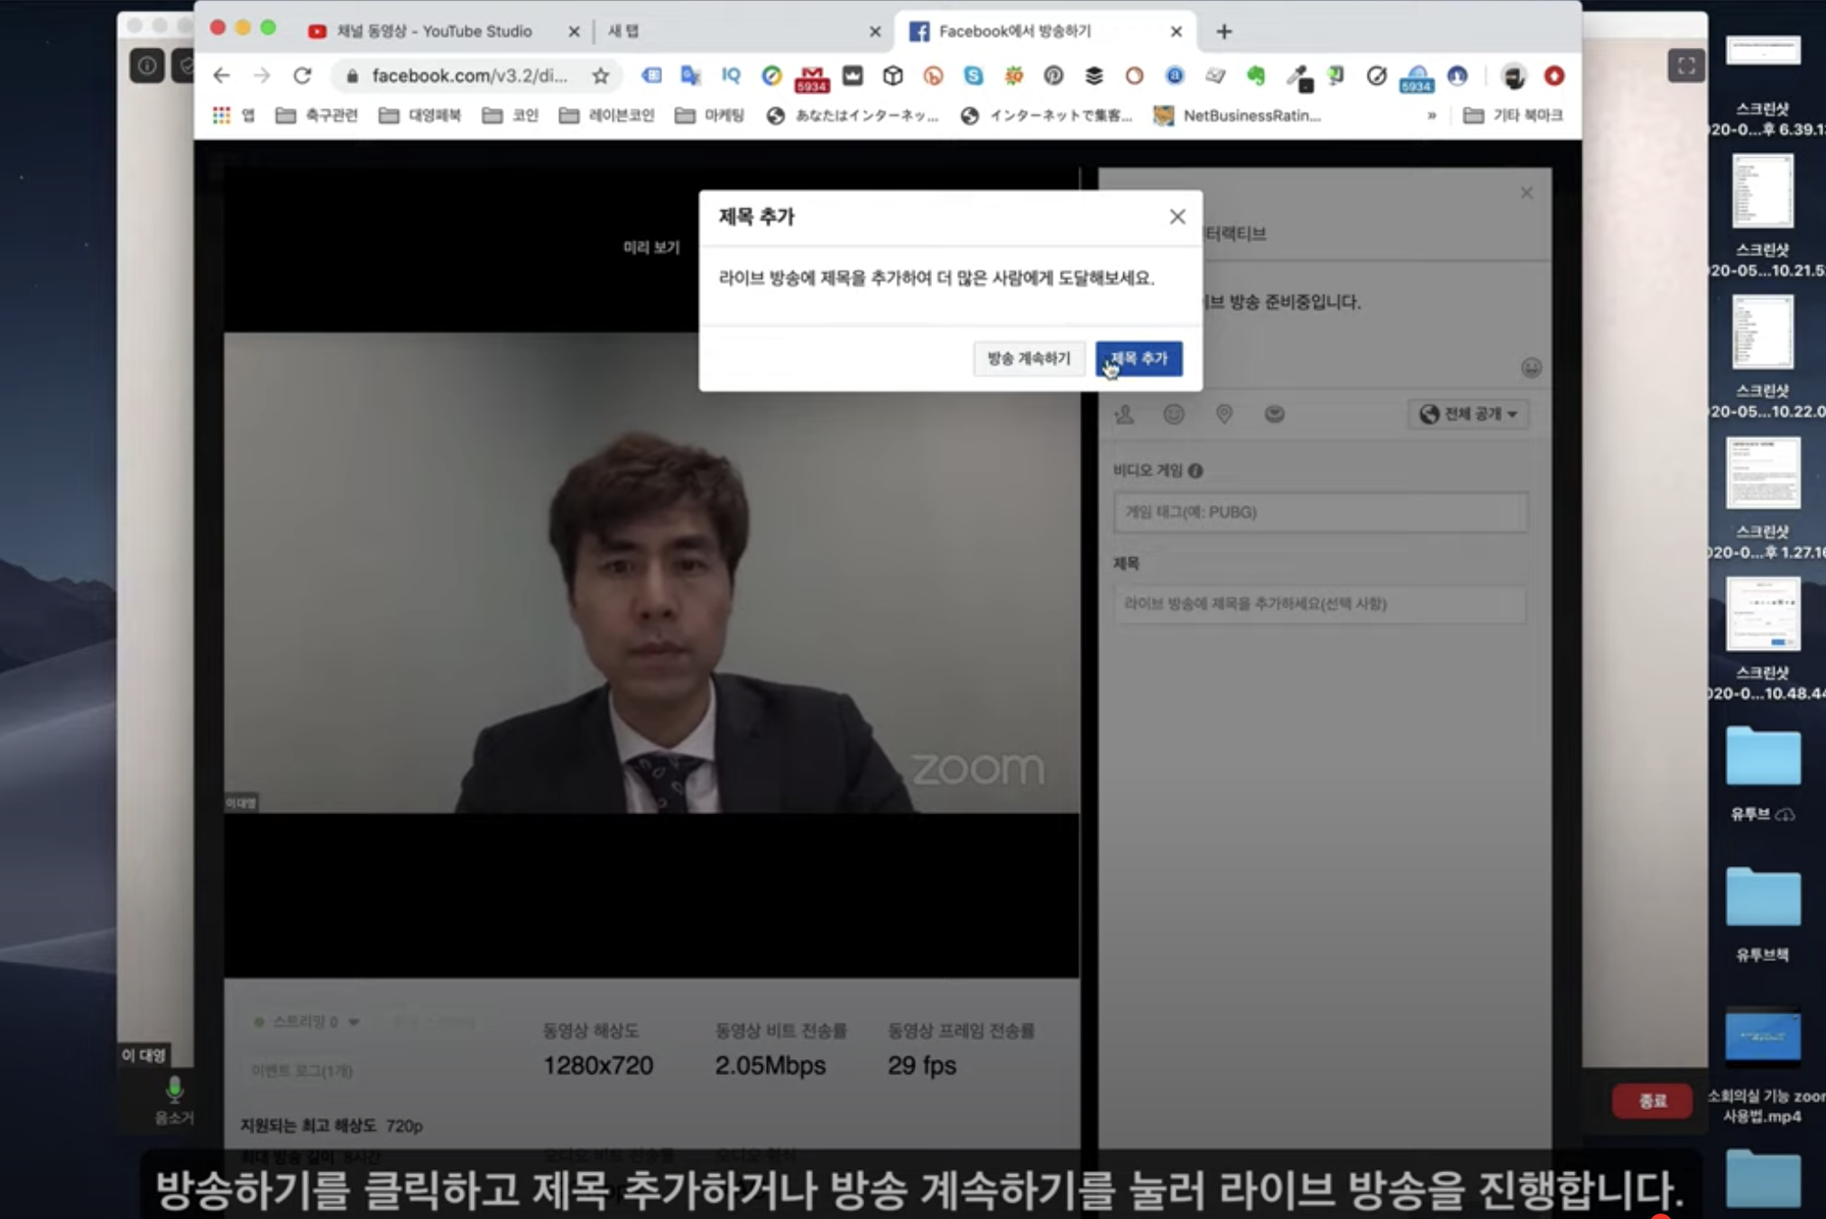Open the Google Translate extension

(x=691, y=76)
